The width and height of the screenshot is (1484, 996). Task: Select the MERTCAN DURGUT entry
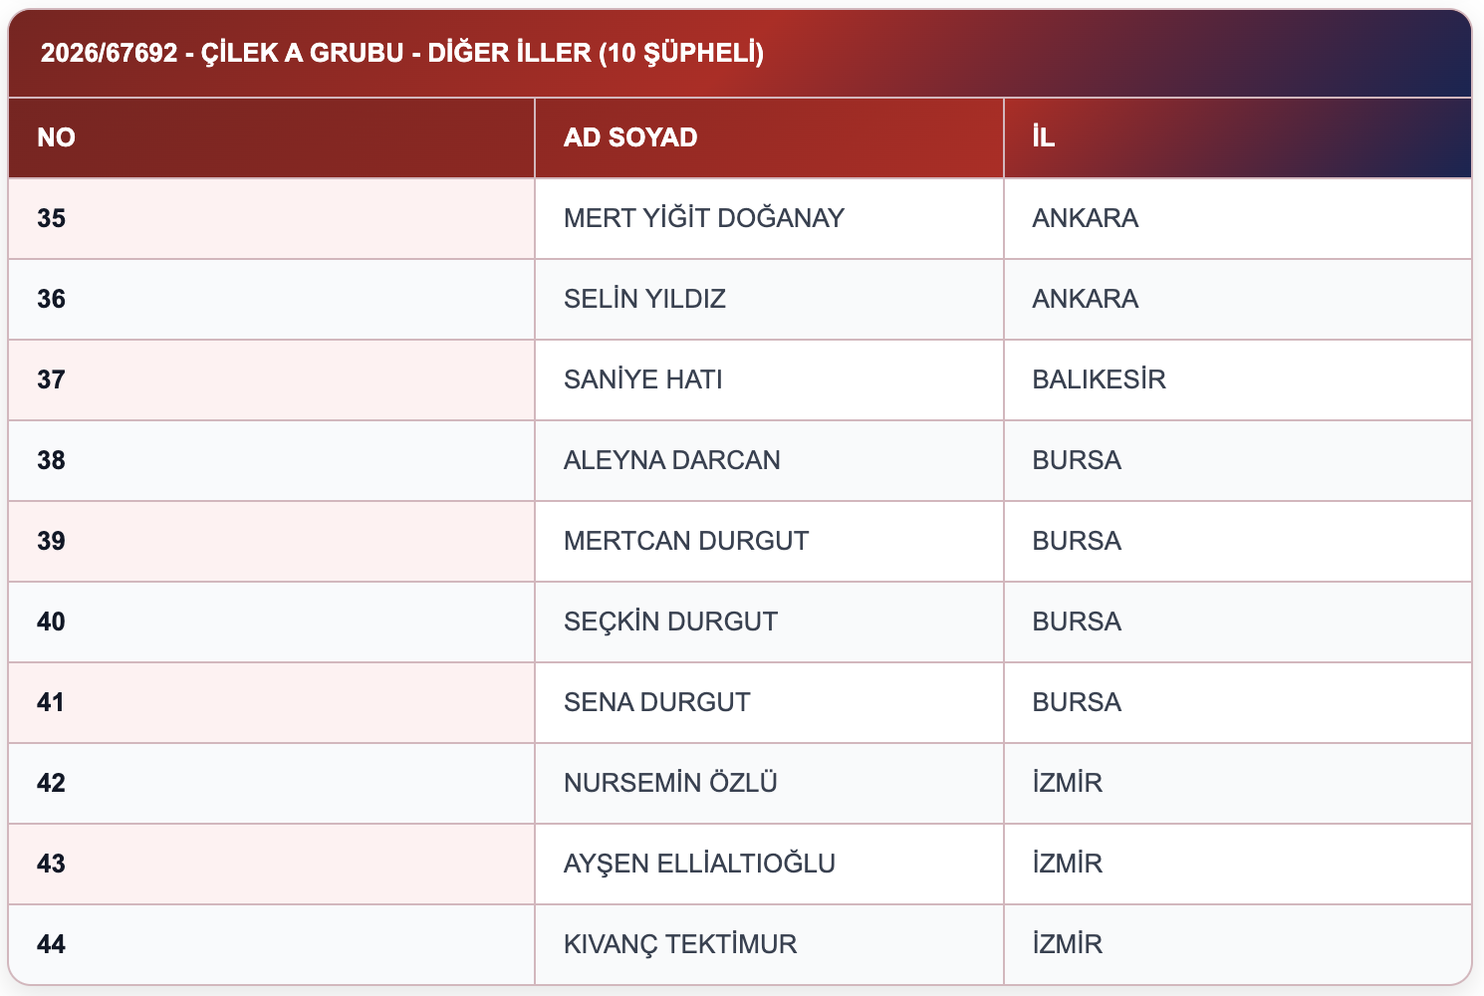[686, 541]
